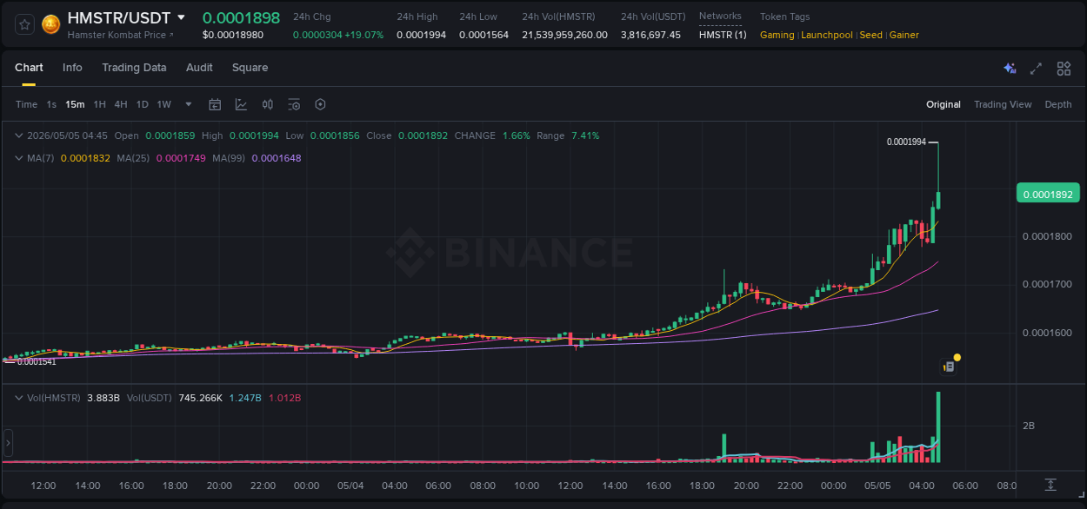Click the 05/05 date axis label
This screenshot has height=509, width=1087.
click(x=877, y=486)
